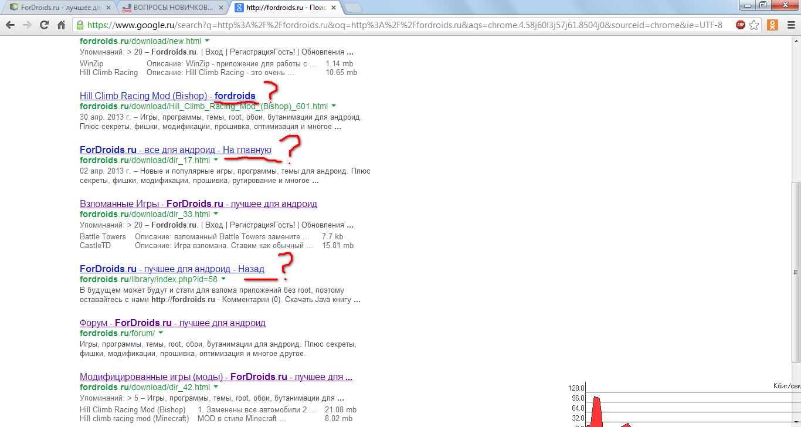The width and height of the screenshot is (801, 427).
Task: Click the green 'fordroids.ru/forum/' URL text
Action: (x=117, y=333)
